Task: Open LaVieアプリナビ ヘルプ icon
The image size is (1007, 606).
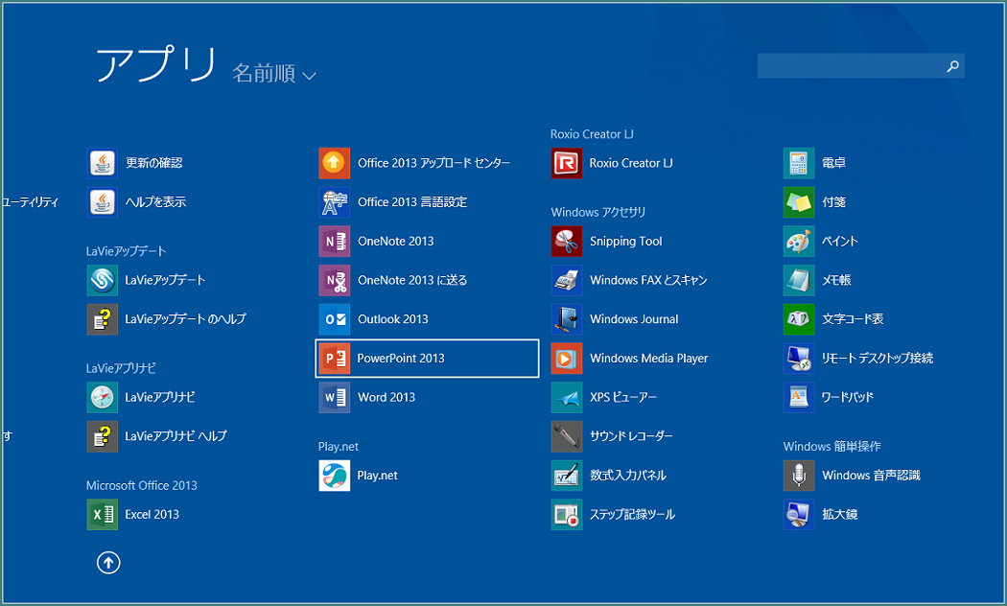Action: pos(102,436)
